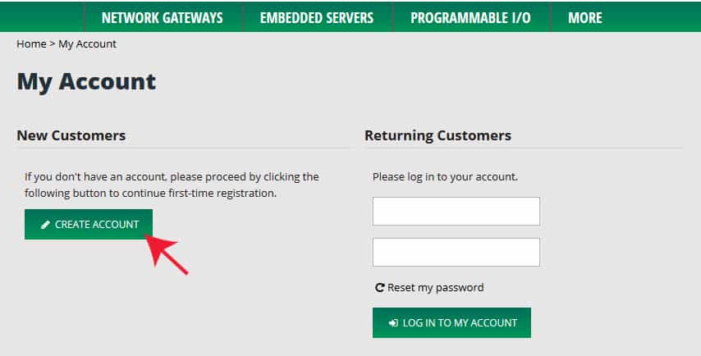Open the Network Gateways menu

click(163, 17)
